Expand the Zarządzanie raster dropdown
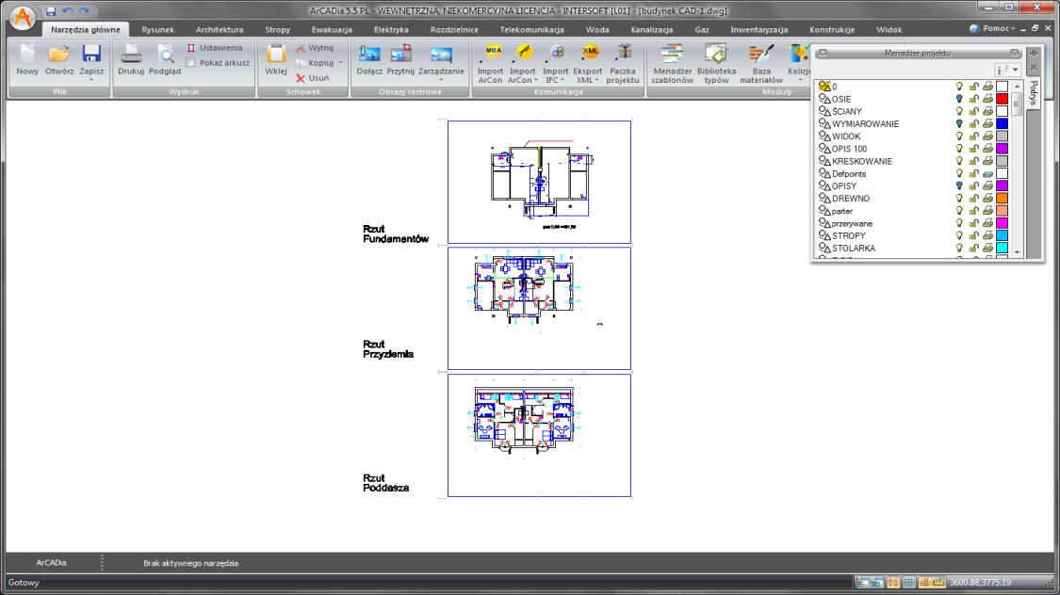This screenshot has width=1060, height=595. (441, 80)
